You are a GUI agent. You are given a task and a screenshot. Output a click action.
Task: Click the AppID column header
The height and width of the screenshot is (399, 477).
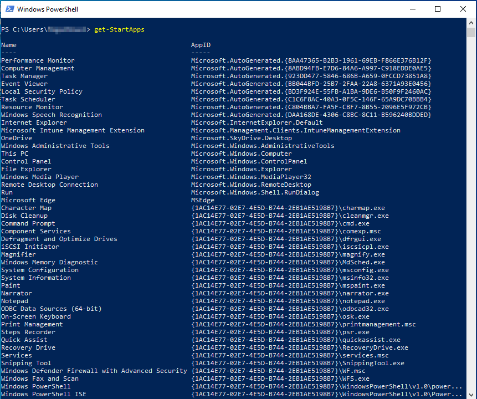click(201, 45)
